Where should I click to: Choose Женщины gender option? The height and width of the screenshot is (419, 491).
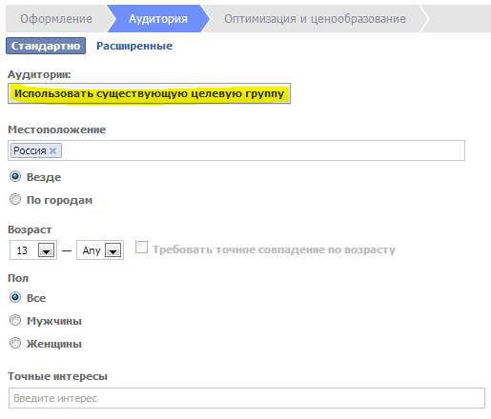tap(15, 343)
